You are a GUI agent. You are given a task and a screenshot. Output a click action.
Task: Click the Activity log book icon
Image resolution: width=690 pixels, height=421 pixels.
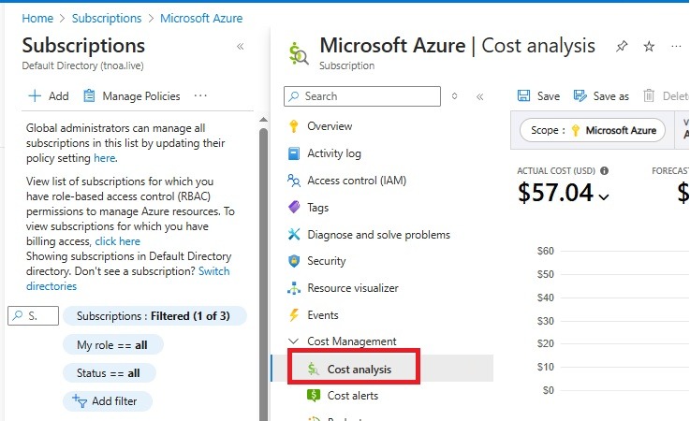click(x=294, y=153)
